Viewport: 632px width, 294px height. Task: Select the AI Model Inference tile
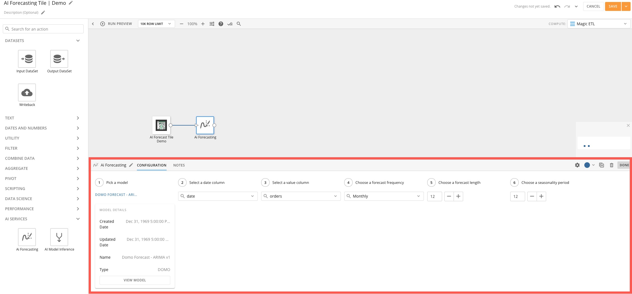coord(59,237)
